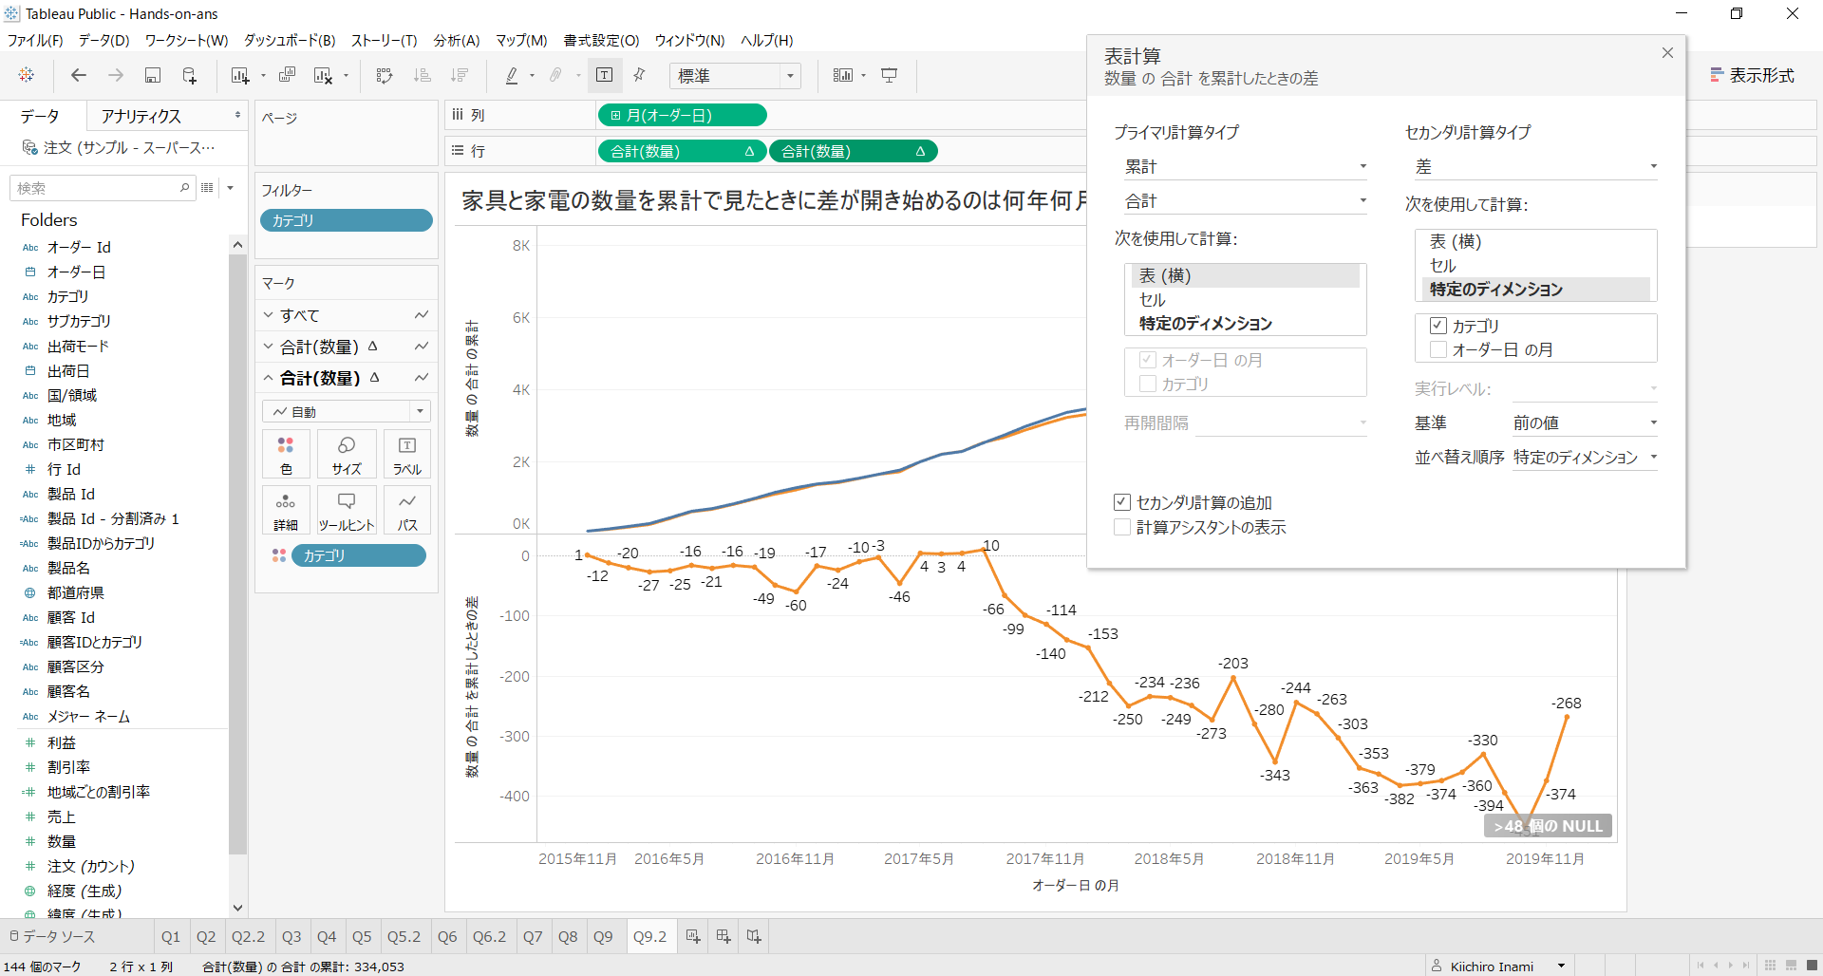Click the fix axes pin icon
The height and width of the screenshot is (976, 1823).
click(x=640, y=75)
